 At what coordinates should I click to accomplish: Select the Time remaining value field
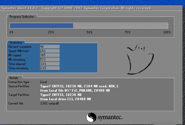[x=50, y=68]
